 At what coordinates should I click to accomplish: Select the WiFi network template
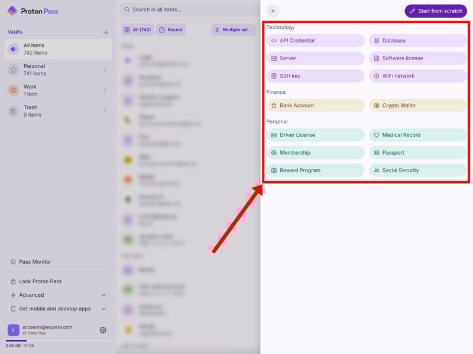point(417,76)
